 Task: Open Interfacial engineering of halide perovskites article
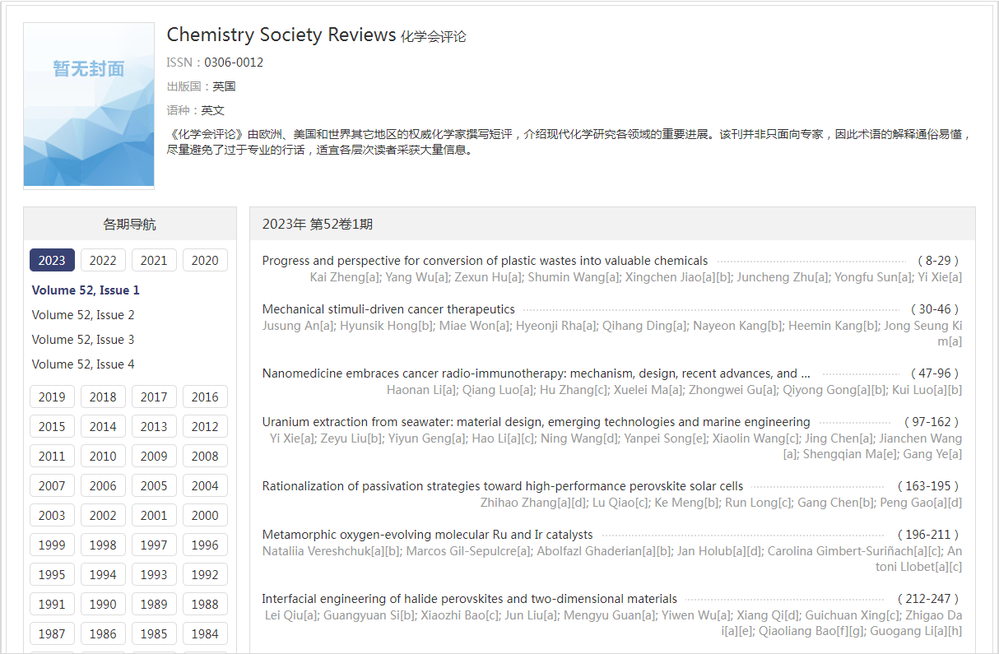pos(470,599)
